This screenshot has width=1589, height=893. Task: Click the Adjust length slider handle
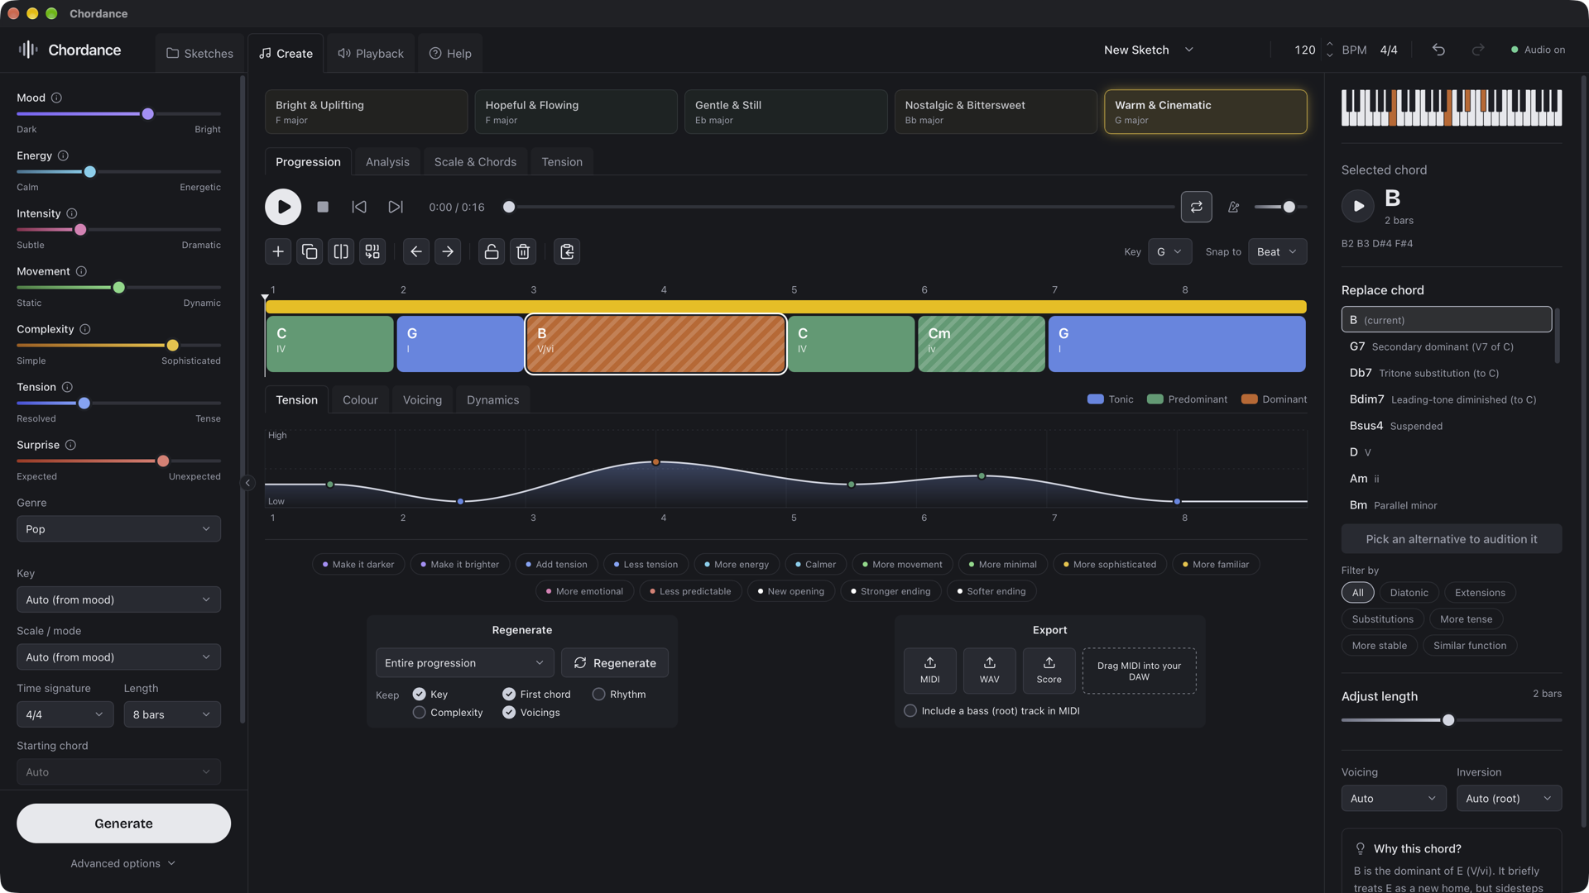pos(1448,720)
